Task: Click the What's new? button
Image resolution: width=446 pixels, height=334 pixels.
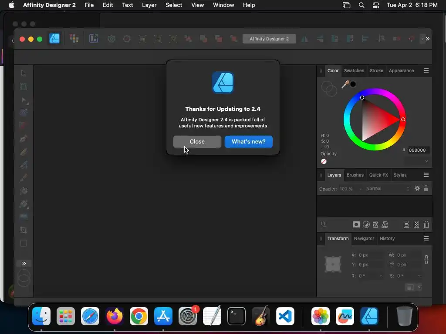Action: coord(248,141)
